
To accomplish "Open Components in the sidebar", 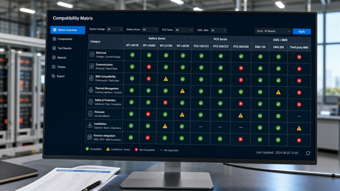I will pos(63,39).
